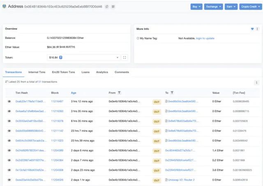
Task: Open the Comments tab
Action: (122, 72)
